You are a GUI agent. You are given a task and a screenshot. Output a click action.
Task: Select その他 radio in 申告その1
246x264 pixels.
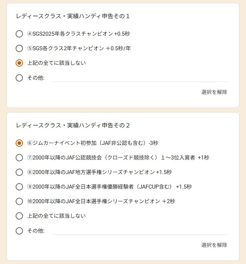(x=19, y=78)
